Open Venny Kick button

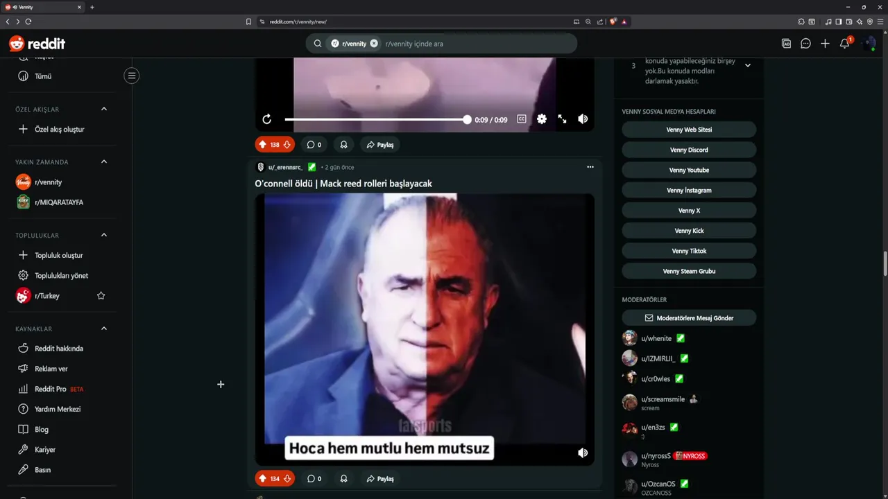tap(689, 231)
